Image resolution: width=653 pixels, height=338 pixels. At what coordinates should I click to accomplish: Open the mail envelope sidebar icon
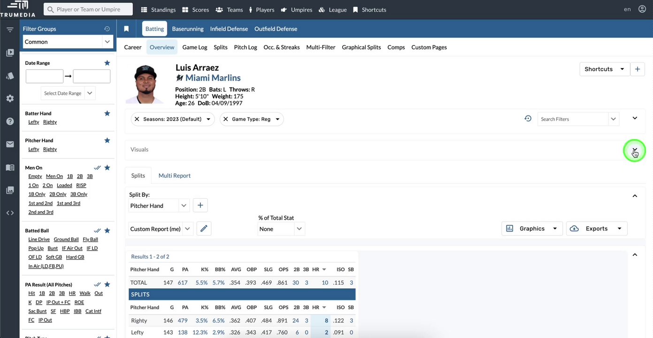[10, 144]
